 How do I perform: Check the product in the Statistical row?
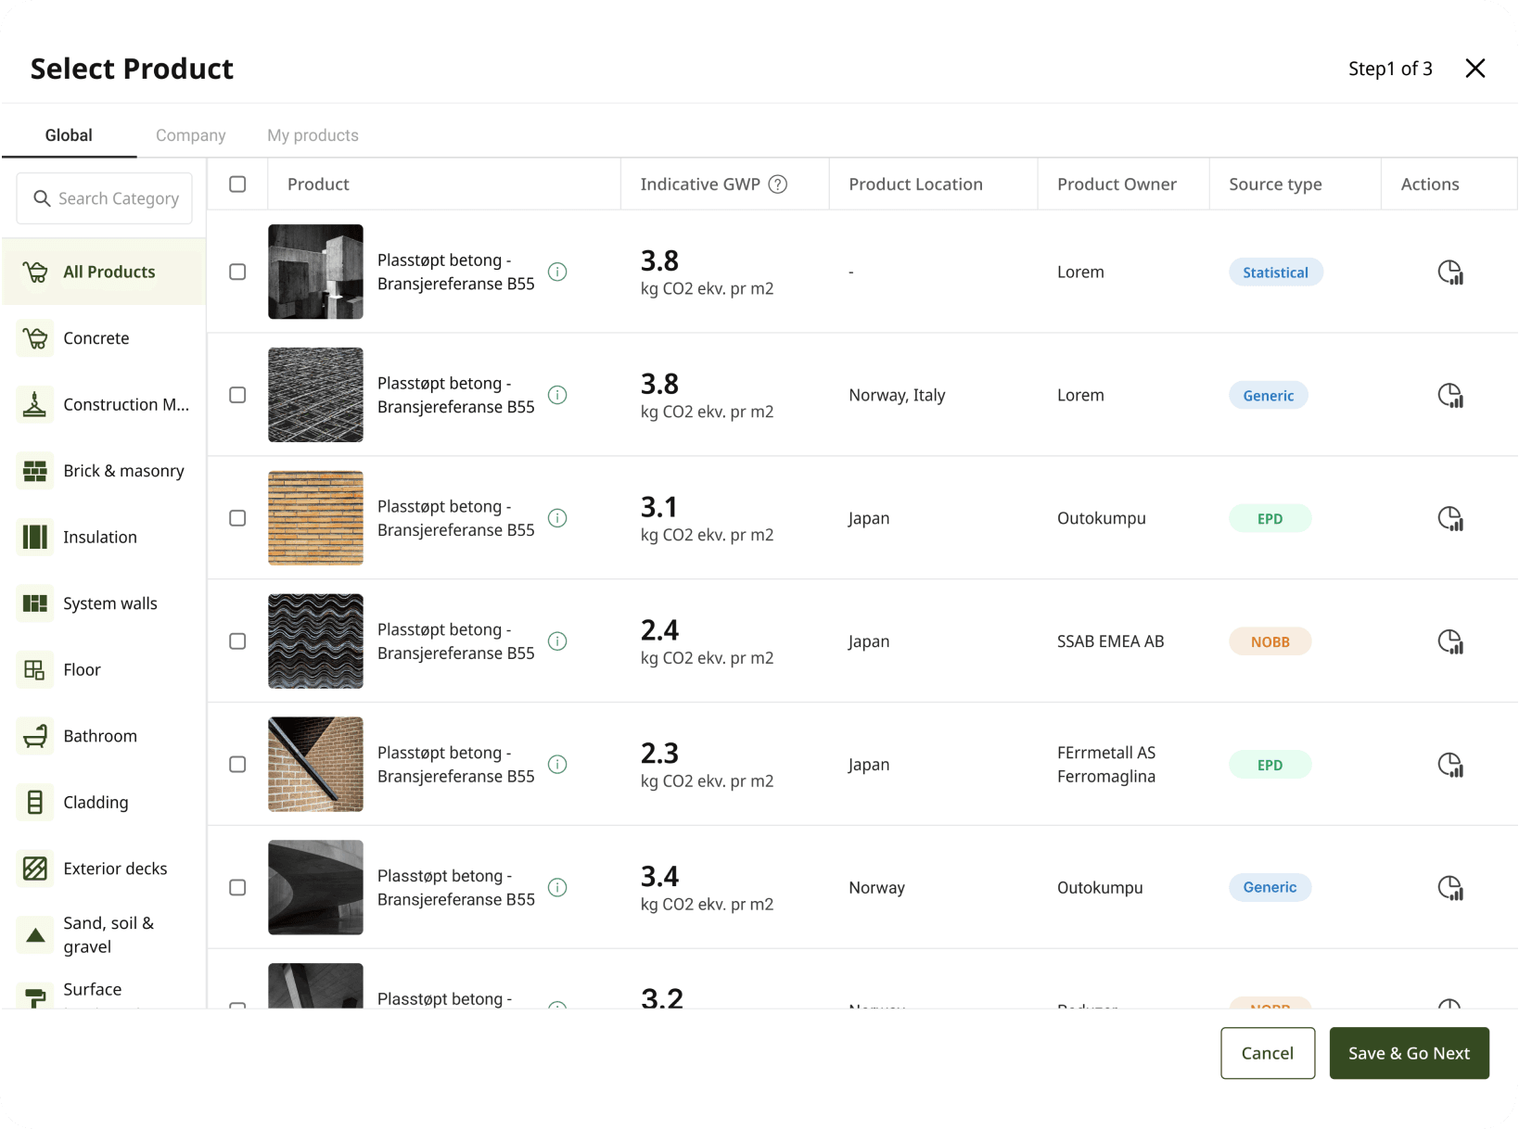coord(237,272)
